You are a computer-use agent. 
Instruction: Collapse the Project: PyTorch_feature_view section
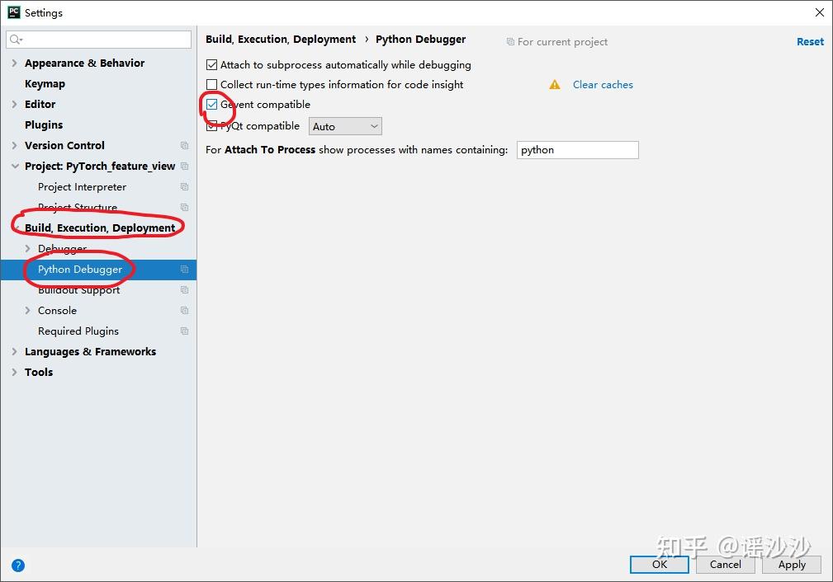[15, 166]
